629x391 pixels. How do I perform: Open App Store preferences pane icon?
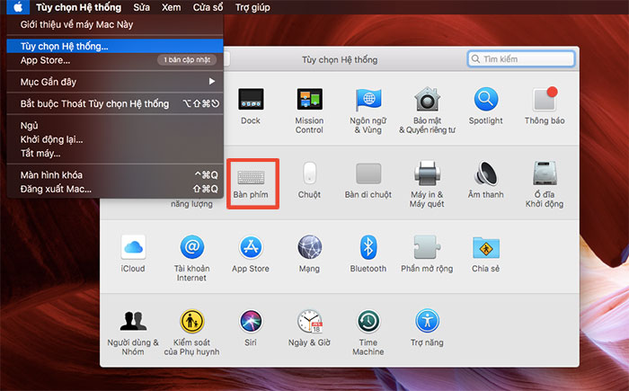point(251,253)
